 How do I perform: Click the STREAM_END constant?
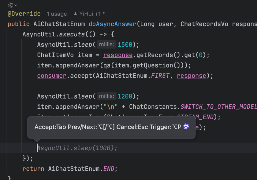196,117
